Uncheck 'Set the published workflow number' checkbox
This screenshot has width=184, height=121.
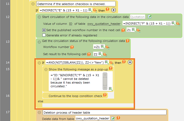(44, 30)
